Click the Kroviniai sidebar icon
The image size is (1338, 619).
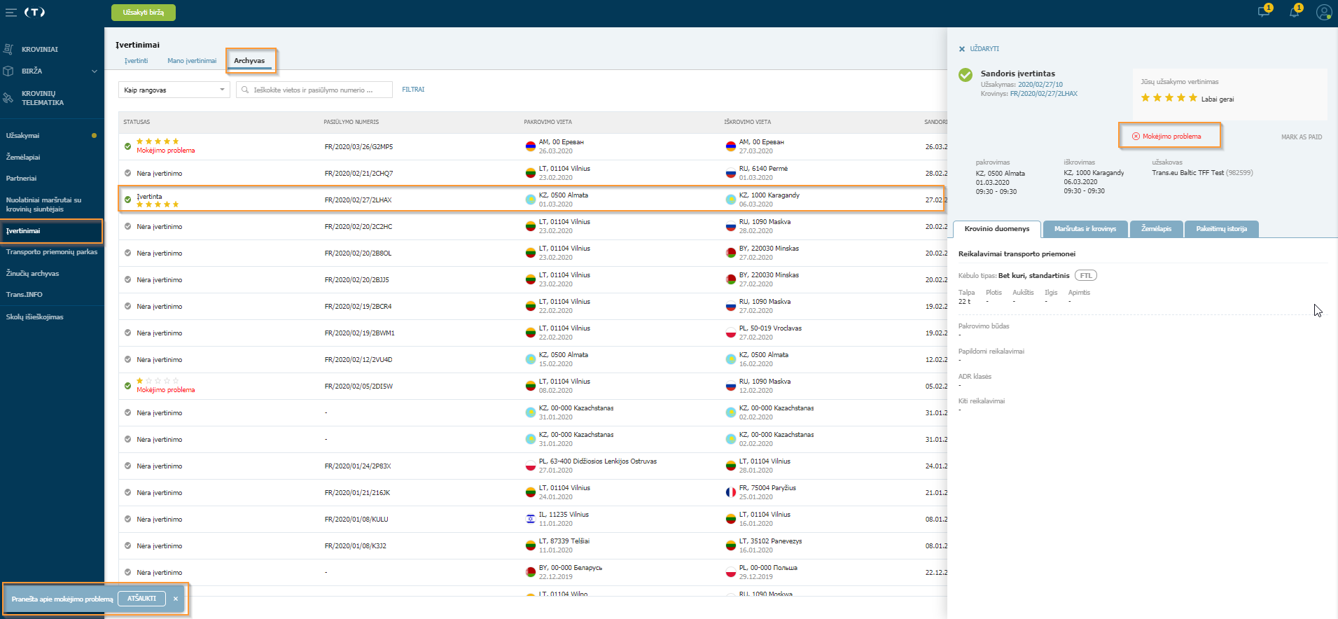(8, 49)
